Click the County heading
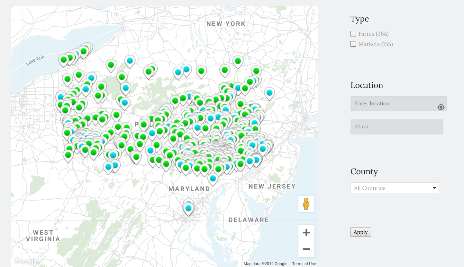This screenshot has width=464, height=267. [364, 172]
